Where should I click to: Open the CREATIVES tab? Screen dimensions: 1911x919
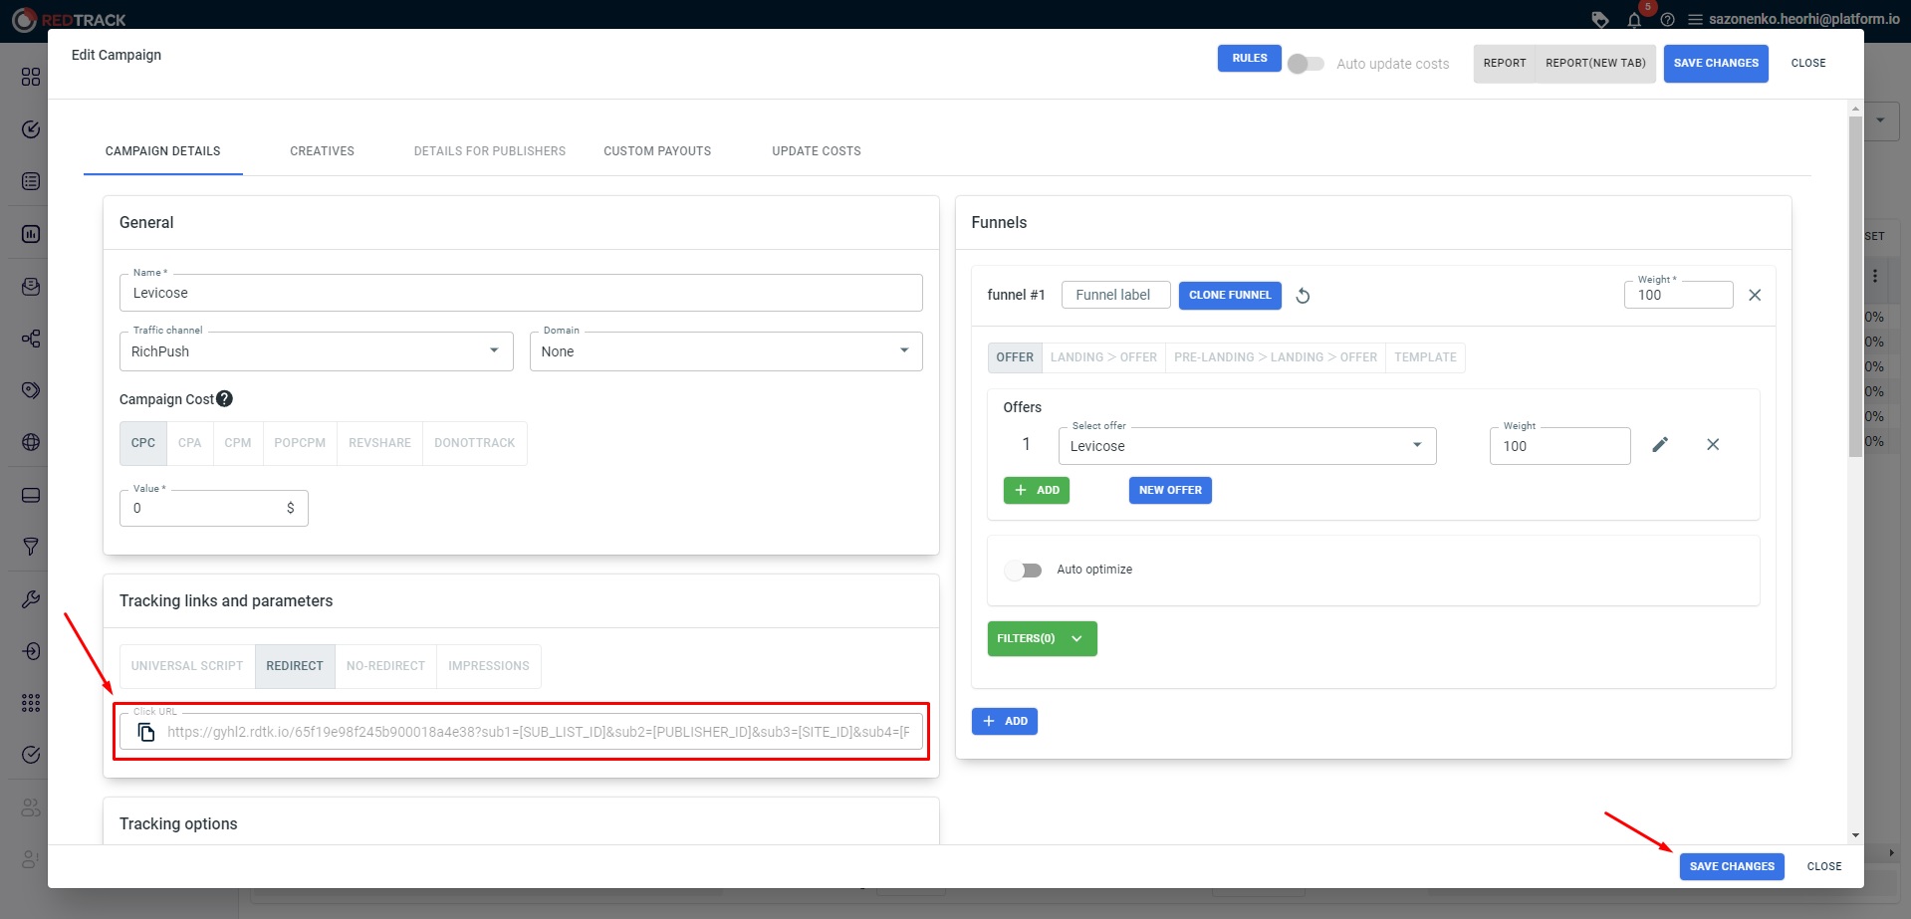point(322,150)
